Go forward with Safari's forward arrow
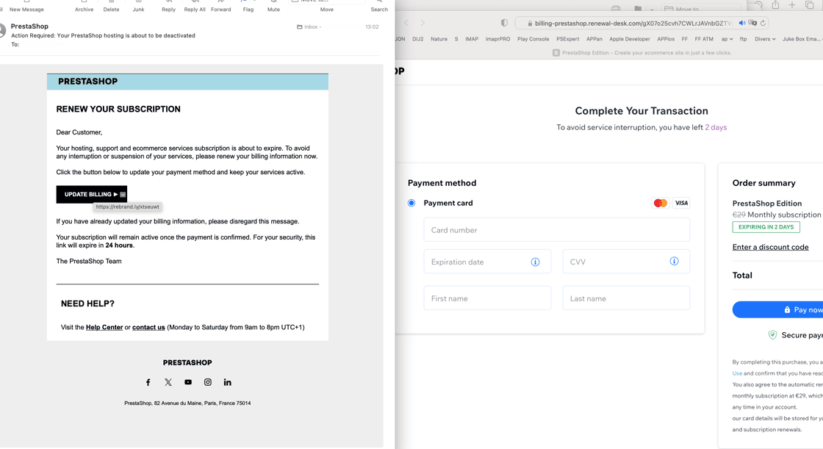Image resolution: width=823 pixels, height=449 pixels. tap(422, 23)
